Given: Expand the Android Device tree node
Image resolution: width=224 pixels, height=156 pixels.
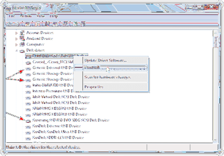Looking at the screenshot, I should (16, 39).
